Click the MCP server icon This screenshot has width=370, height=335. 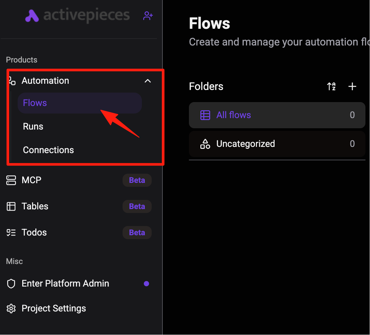(x=11, y=180)
